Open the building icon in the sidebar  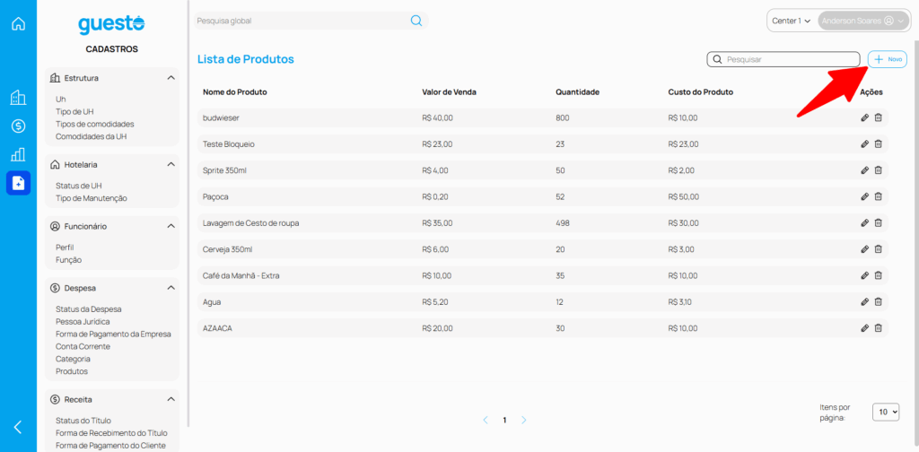point(18,98)
